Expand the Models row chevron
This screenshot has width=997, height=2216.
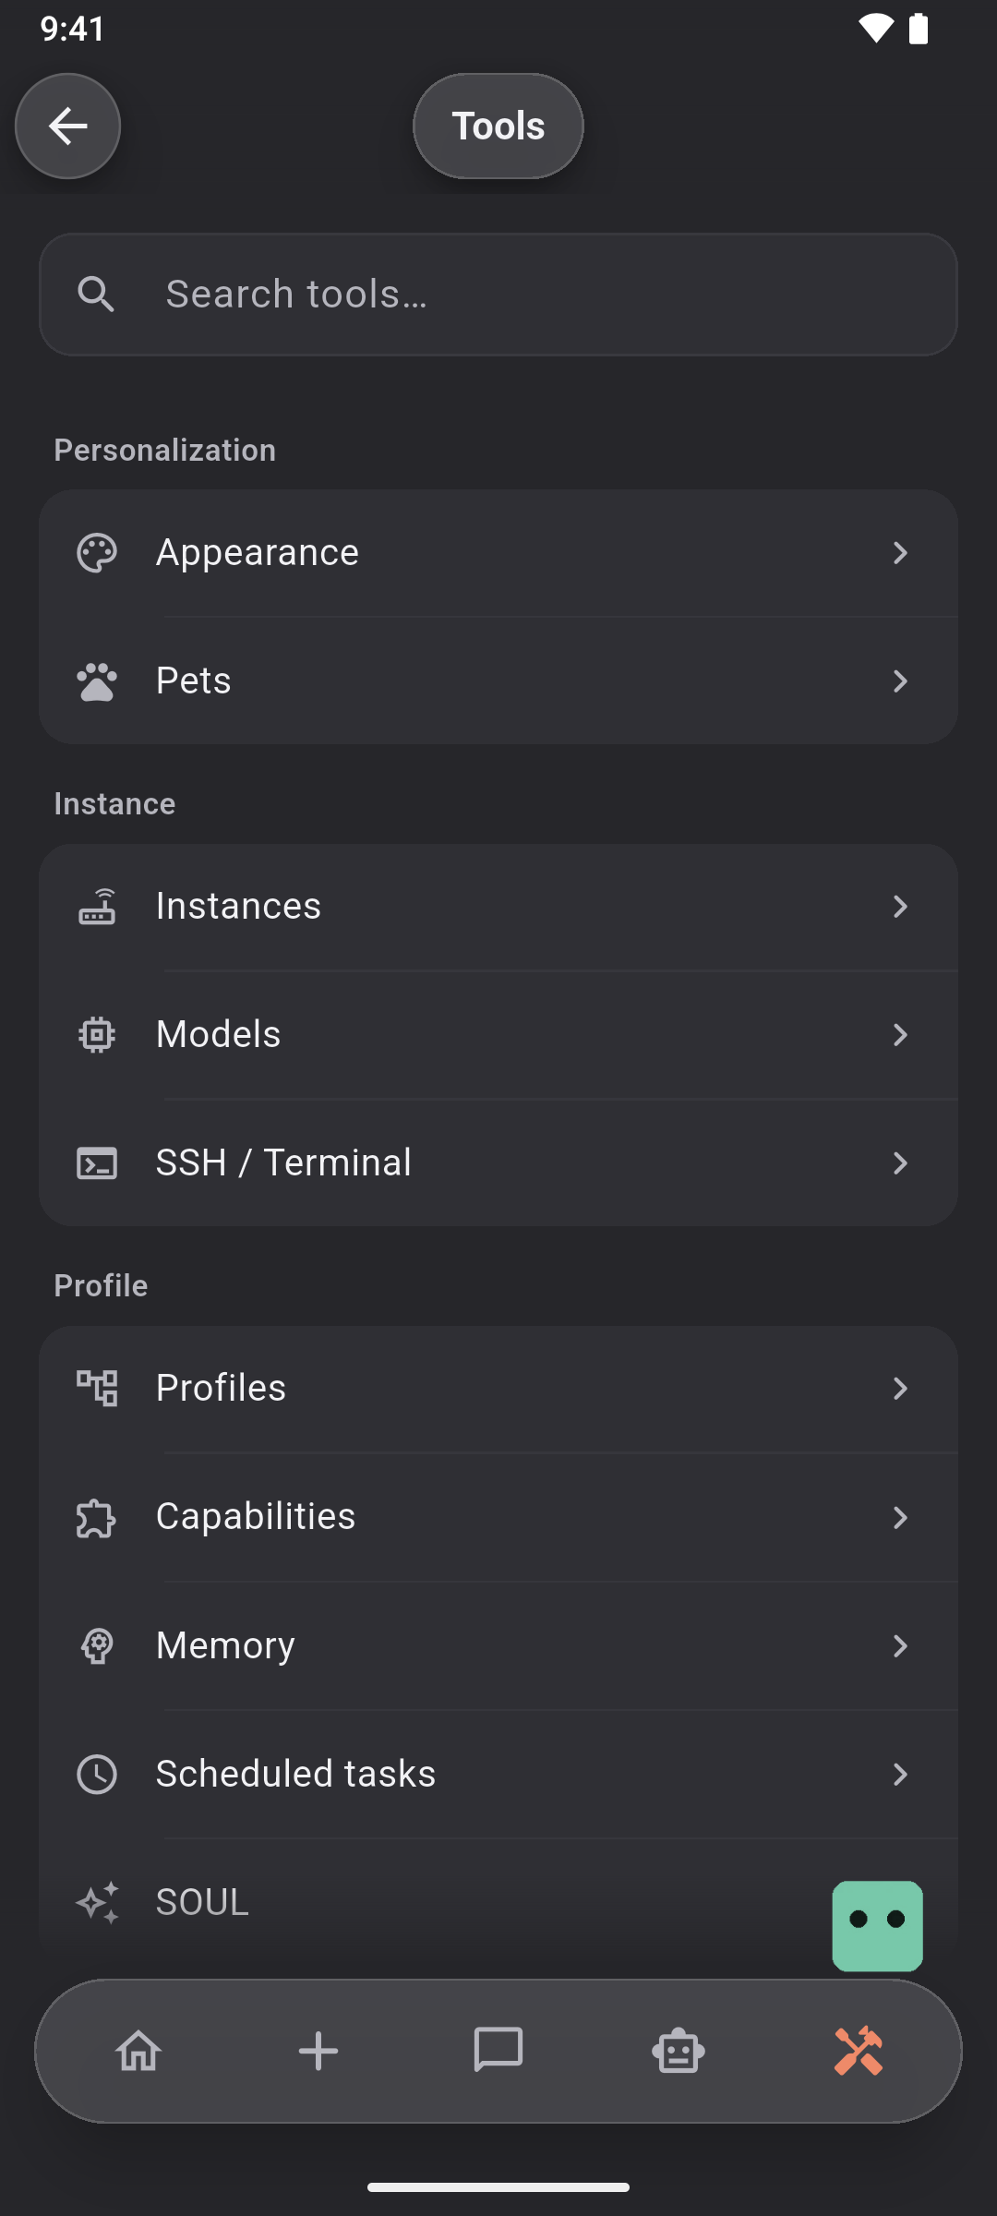coord(900,1035)
